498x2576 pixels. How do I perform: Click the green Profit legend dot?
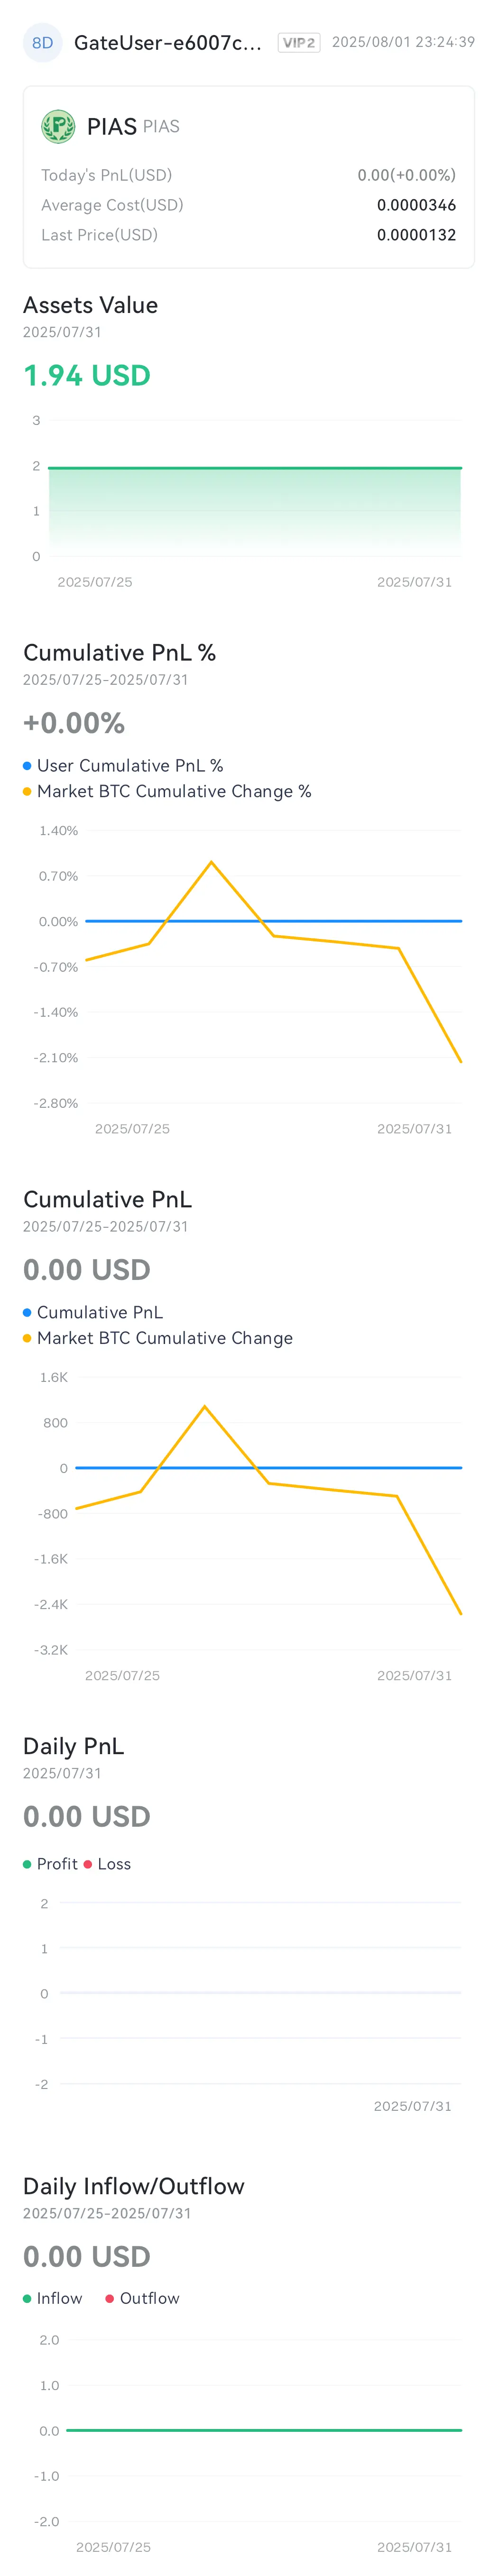pos(27,1864)
